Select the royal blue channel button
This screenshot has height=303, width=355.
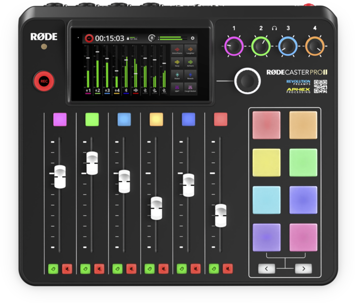(x=188, y=119)
